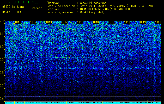Click the 1818 time marker
164x104 pixels.
pos(127,22)
